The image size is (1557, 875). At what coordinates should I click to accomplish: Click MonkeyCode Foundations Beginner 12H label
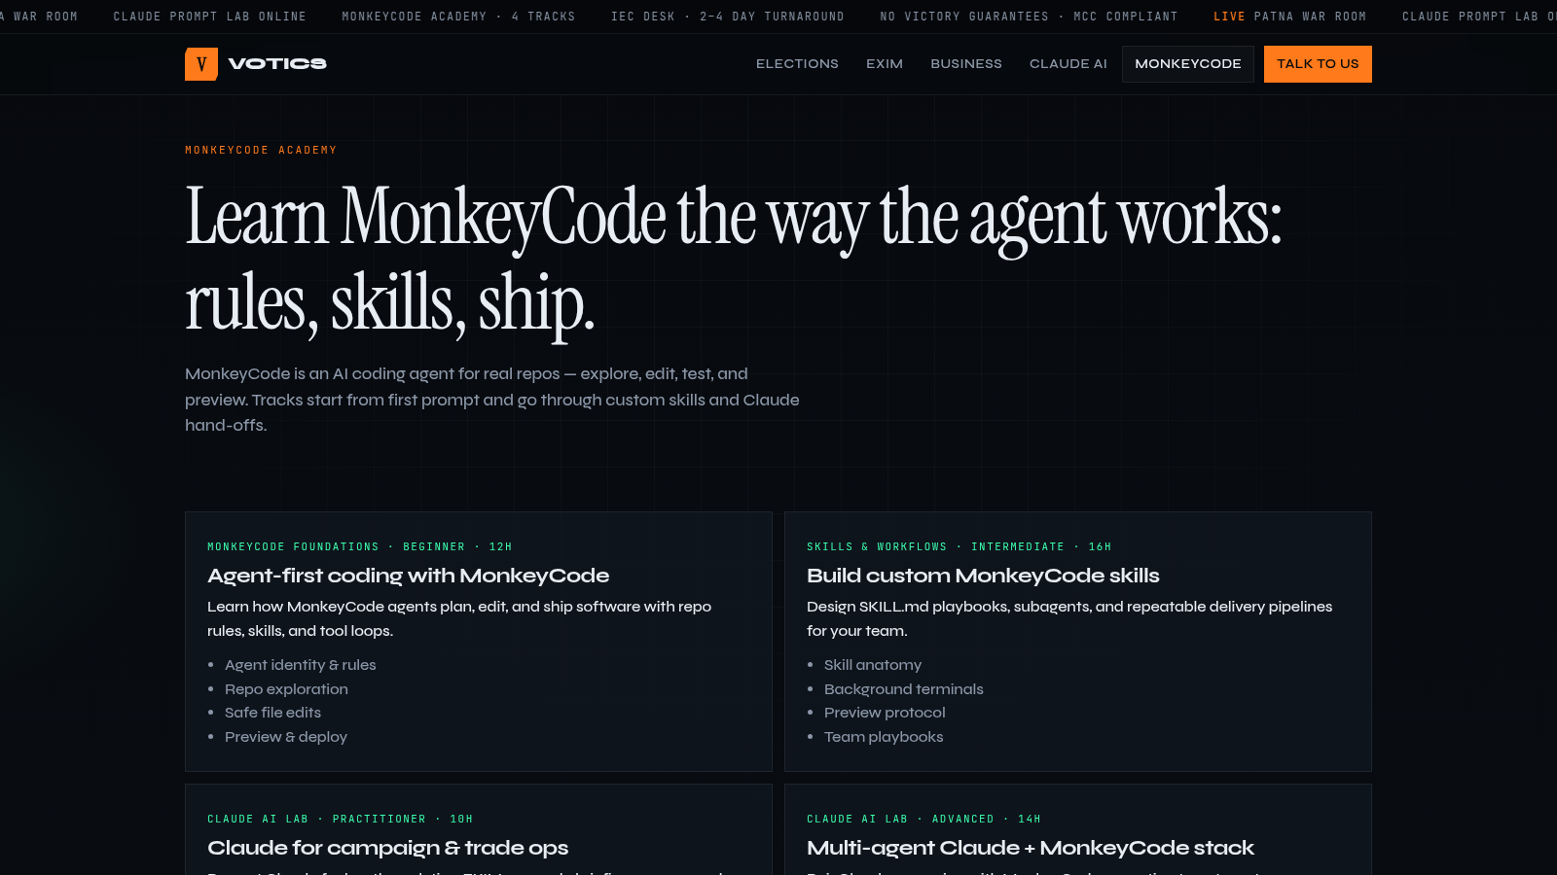[360, 546]
